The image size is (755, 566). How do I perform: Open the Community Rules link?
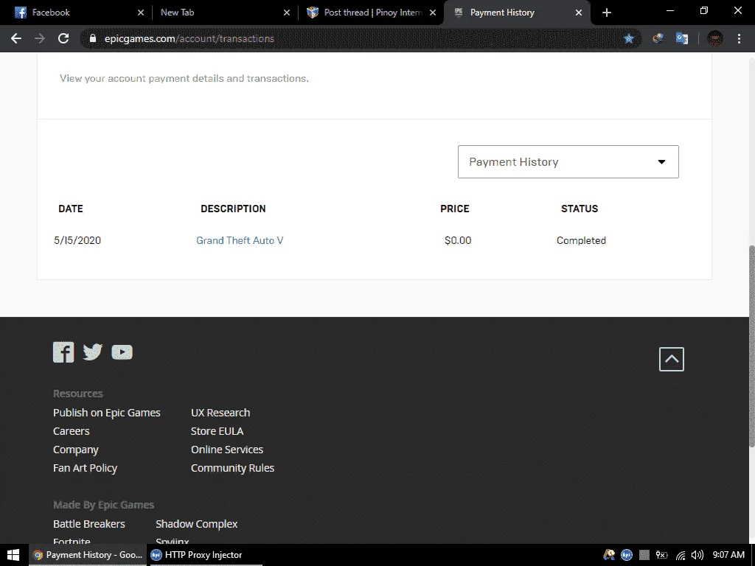pyautogui.click(x=232, y=468)
